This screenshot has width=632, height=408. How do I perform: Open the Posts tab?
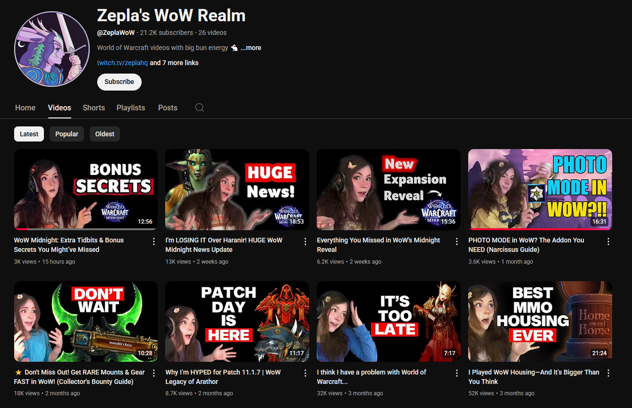(x=168, y=108)
